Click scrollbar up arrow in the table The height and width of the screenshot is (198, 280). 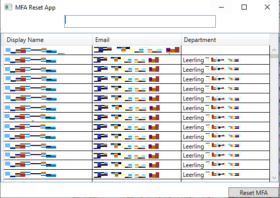[274, 50]
